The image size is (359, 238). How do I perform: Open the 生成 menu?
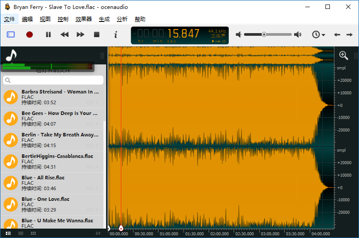tap(104, 19)
